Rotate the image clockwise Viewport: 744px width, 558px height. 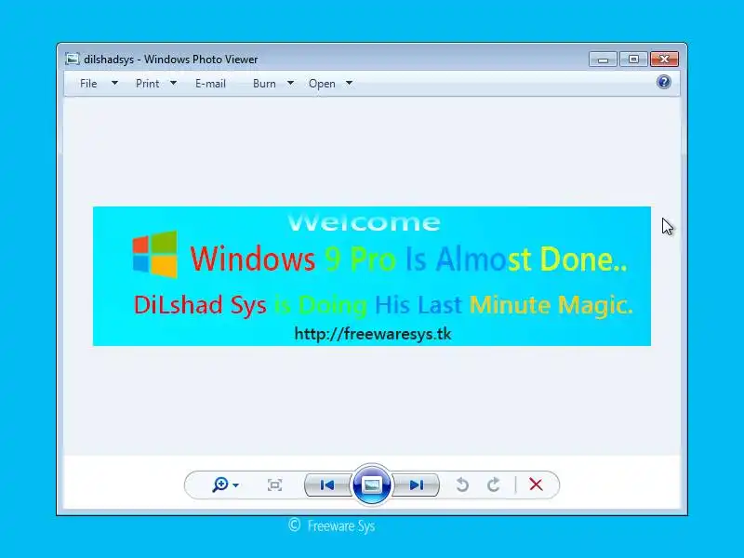point(494,485)
